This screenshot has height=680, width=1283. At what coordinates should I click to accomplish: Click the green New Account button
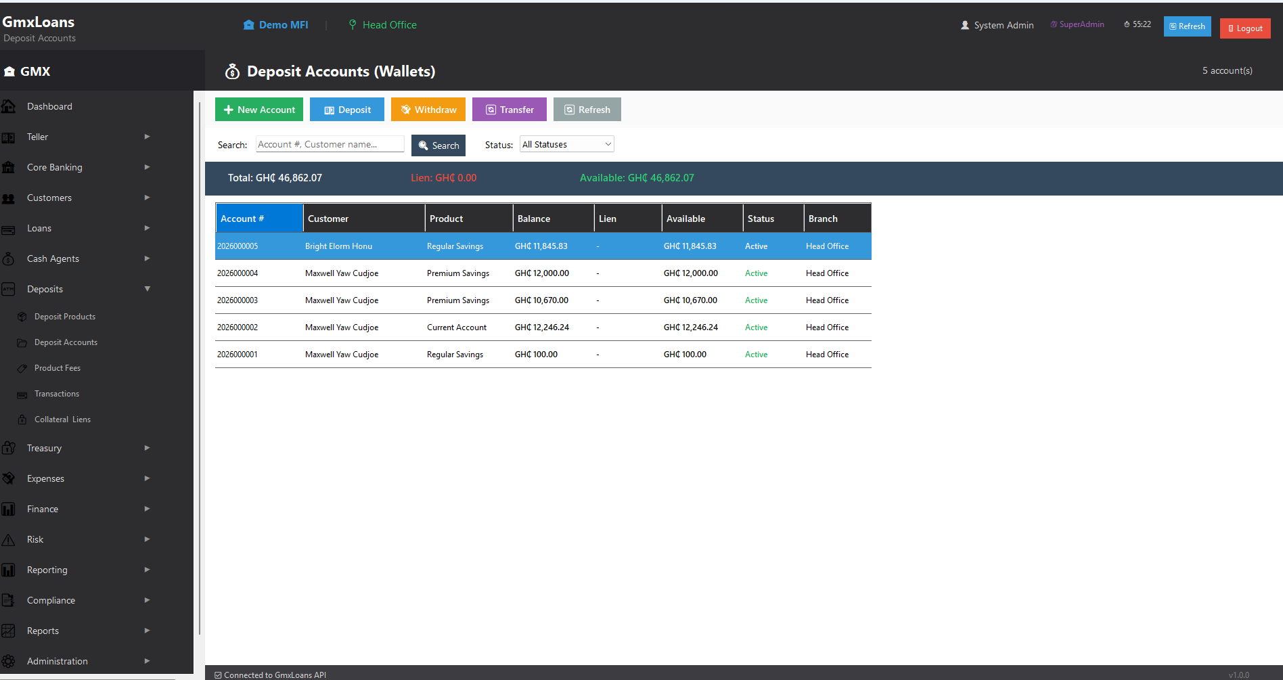(x=259, y=110)
